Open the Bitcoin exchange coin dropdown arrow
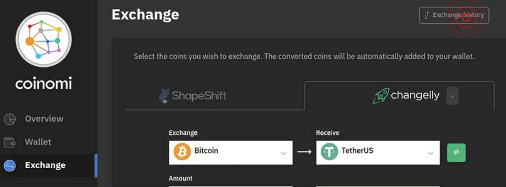The width and height of the screenshot is (506, 187). pos(283,153)
